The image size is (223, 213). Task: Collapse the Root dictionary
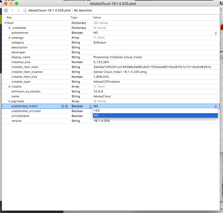click(x=5, y=23)
